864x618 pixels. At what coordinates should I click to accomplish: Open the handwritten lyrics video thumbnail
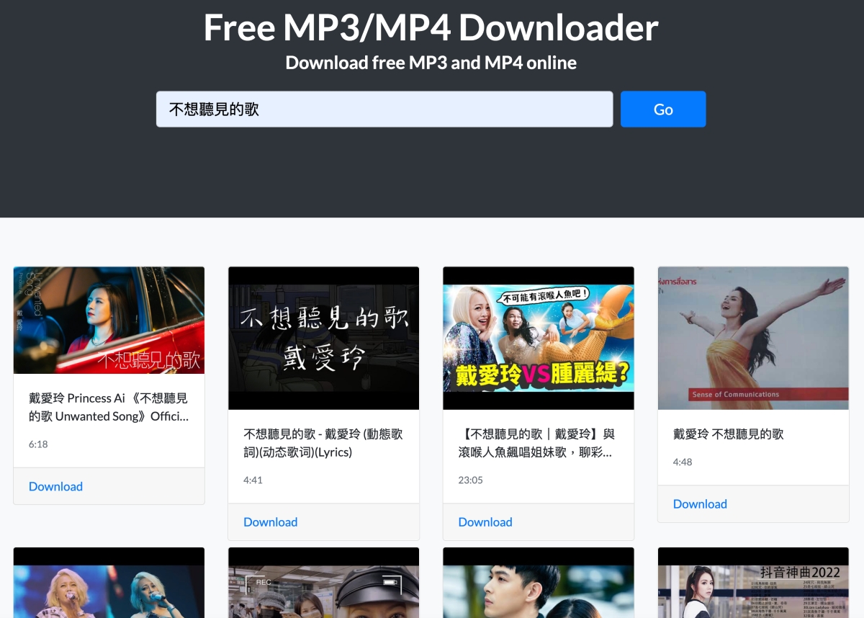point(323,339)
